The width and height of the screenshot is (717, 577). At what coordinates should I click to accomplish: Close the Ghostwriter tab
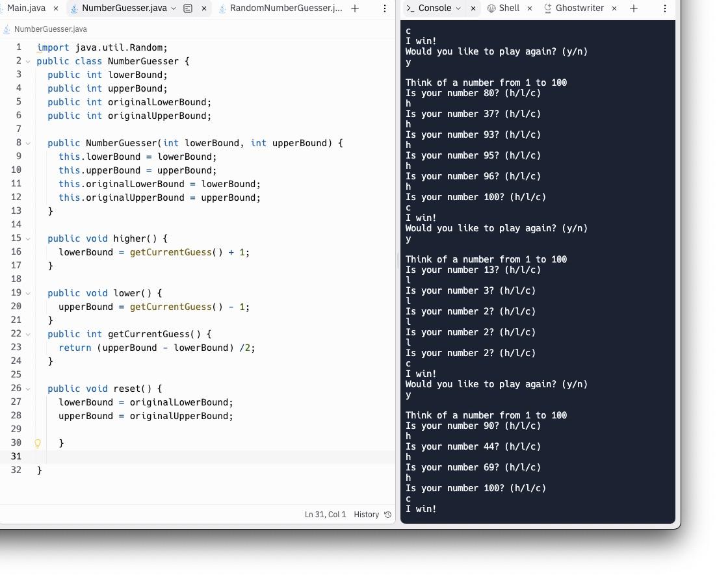click(x=614, y=8)
